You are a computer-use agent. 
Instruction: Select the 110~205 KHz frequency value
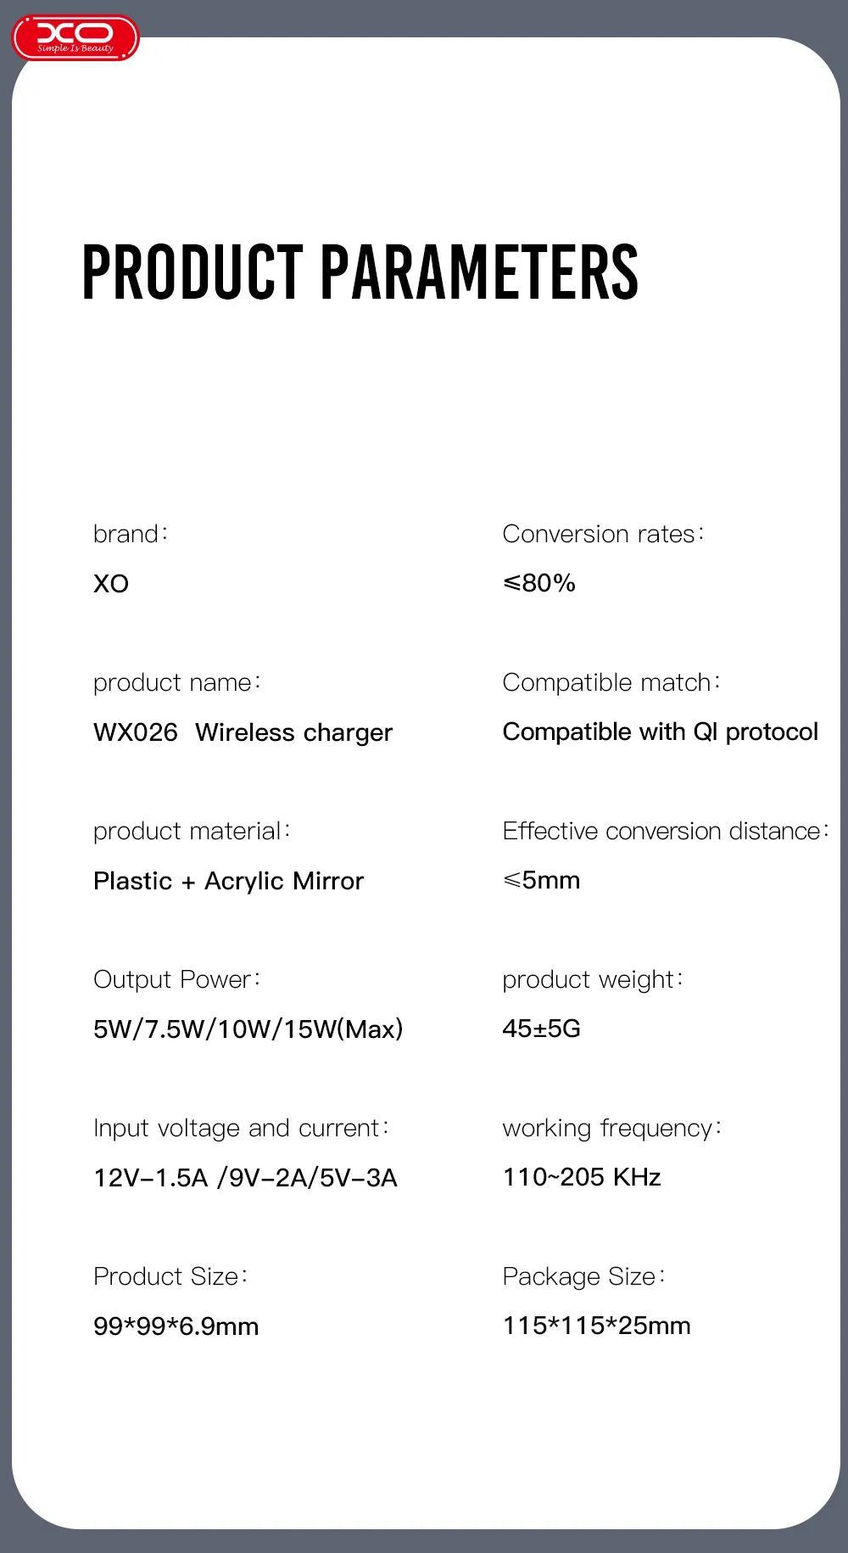(x=582, y=1177)
